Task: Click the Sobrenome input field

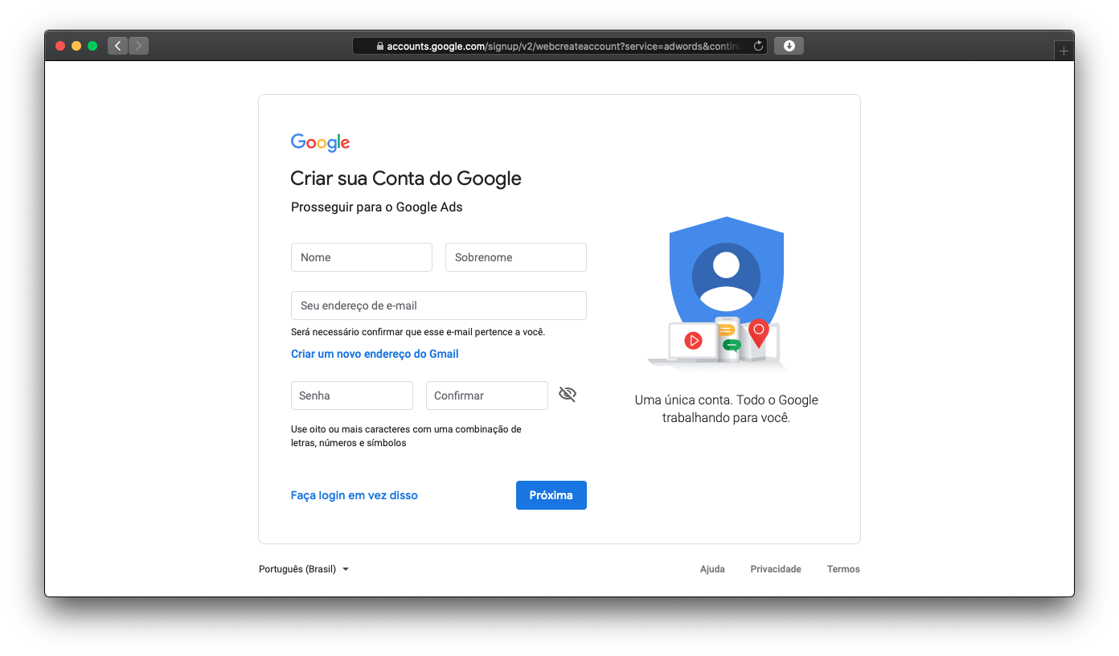Action: [516, 257]
